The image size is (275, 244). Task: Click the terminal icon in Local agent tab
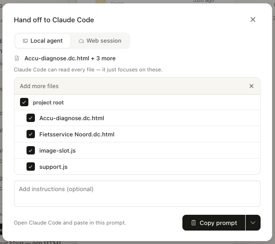point(25,41)
